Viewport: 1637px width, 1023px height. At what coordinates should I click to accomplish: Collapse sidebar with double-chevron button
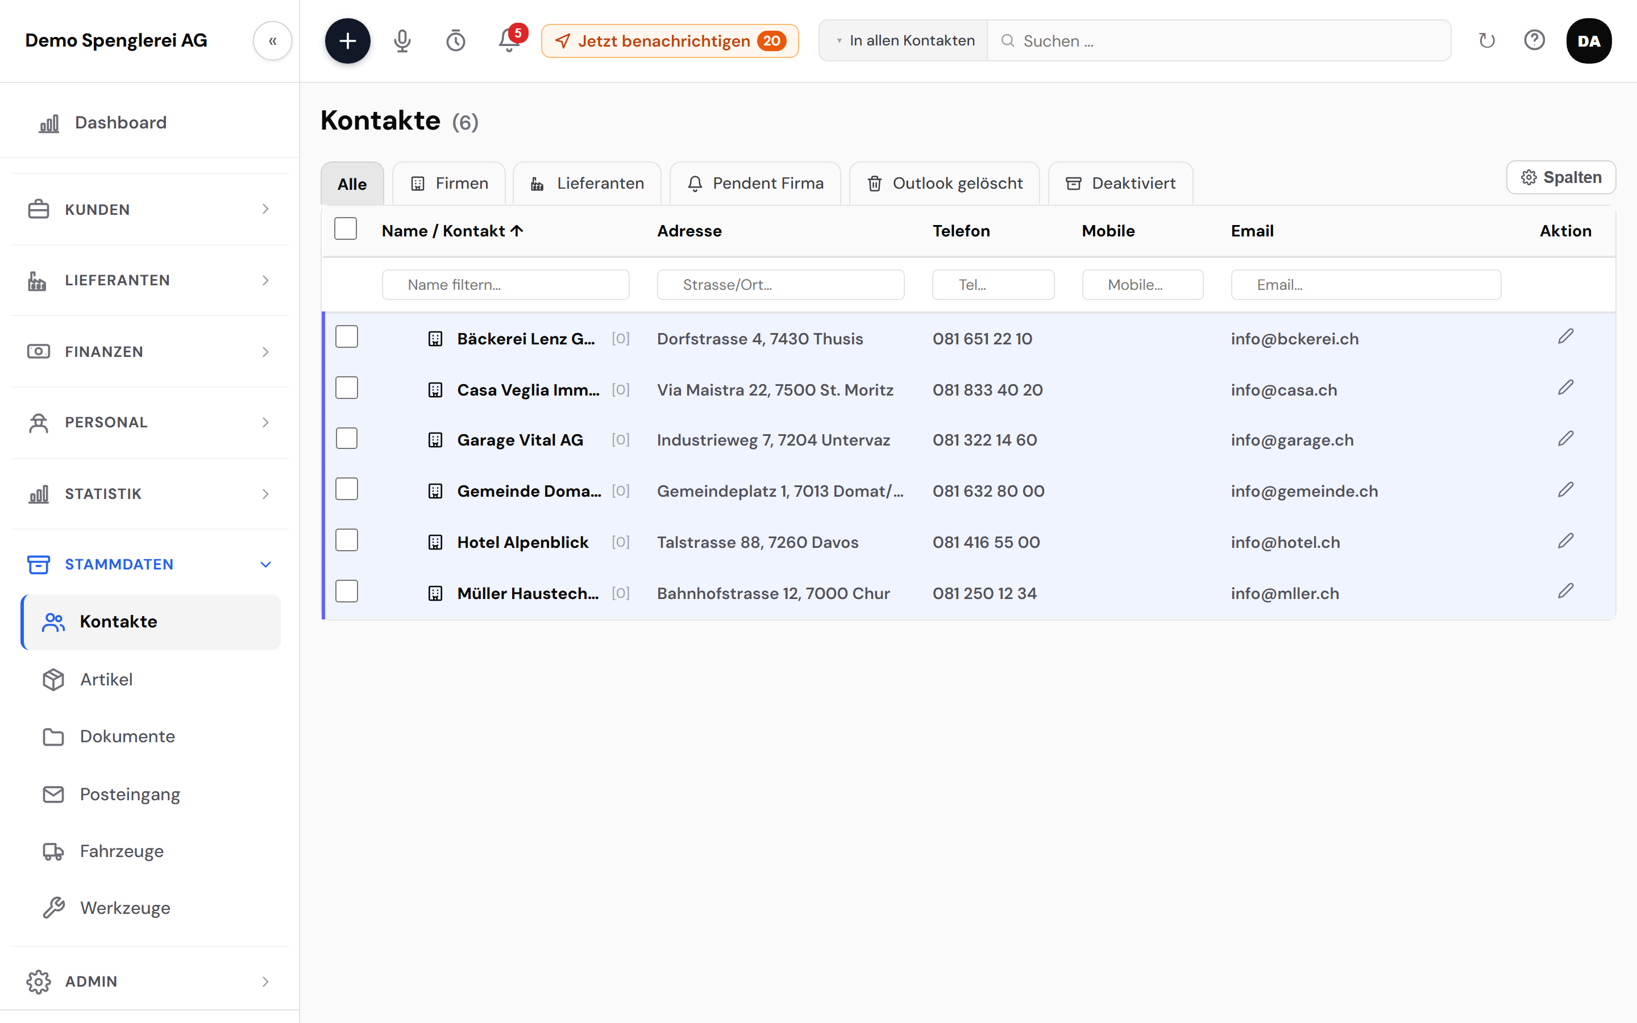(273, 40)
